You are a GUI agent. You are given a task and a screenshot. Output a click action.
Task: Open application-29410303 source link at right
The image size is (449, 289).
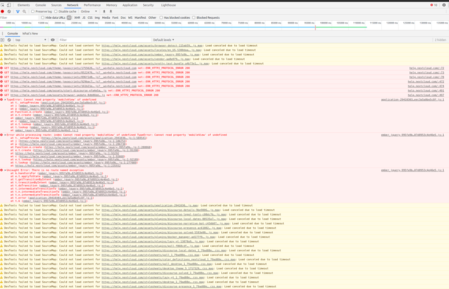coord(413,99)
